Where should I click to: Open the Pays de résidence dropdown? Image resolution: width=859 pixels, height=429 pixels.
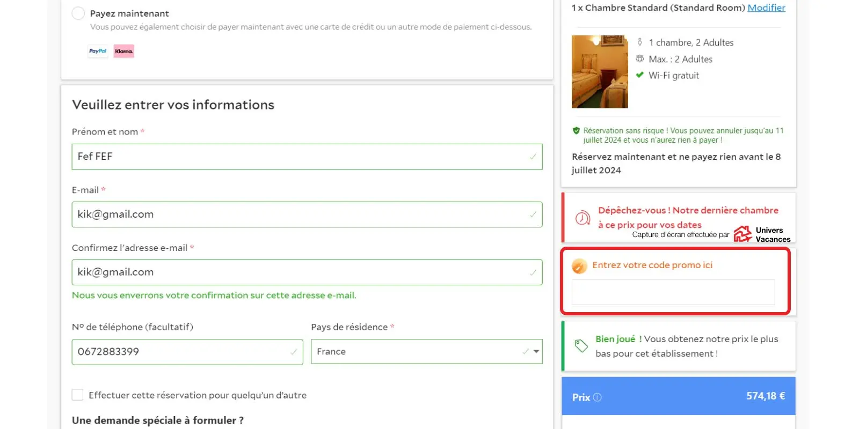pyautogui.click(x=426, y=352)
